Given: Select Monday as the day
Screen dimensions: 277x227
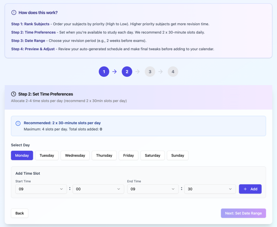Looking at the screenshot, I should coord(22,155).
